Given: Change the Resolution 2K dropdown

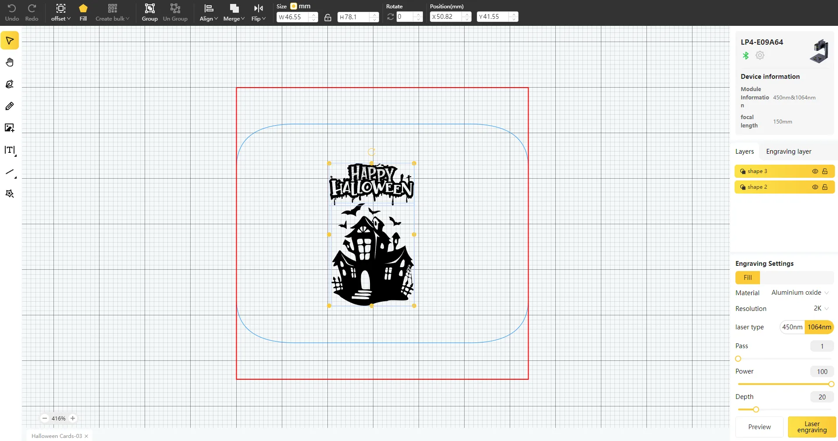Looking at the screenshot, I should 821,308.
